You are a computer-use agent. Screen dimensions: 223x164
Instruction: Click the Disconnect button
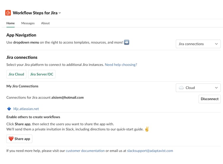pos(209,99)
